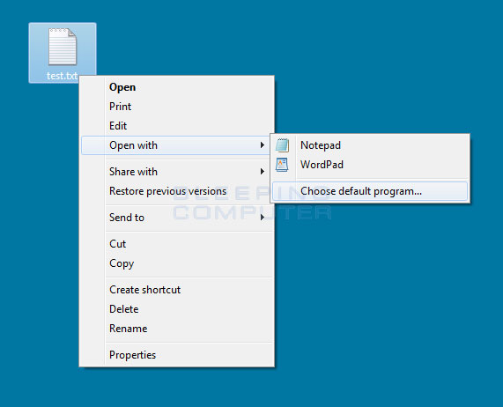503x407 pixels.
Task: Click the Notepad icon in the submenu
Action: 282,145
